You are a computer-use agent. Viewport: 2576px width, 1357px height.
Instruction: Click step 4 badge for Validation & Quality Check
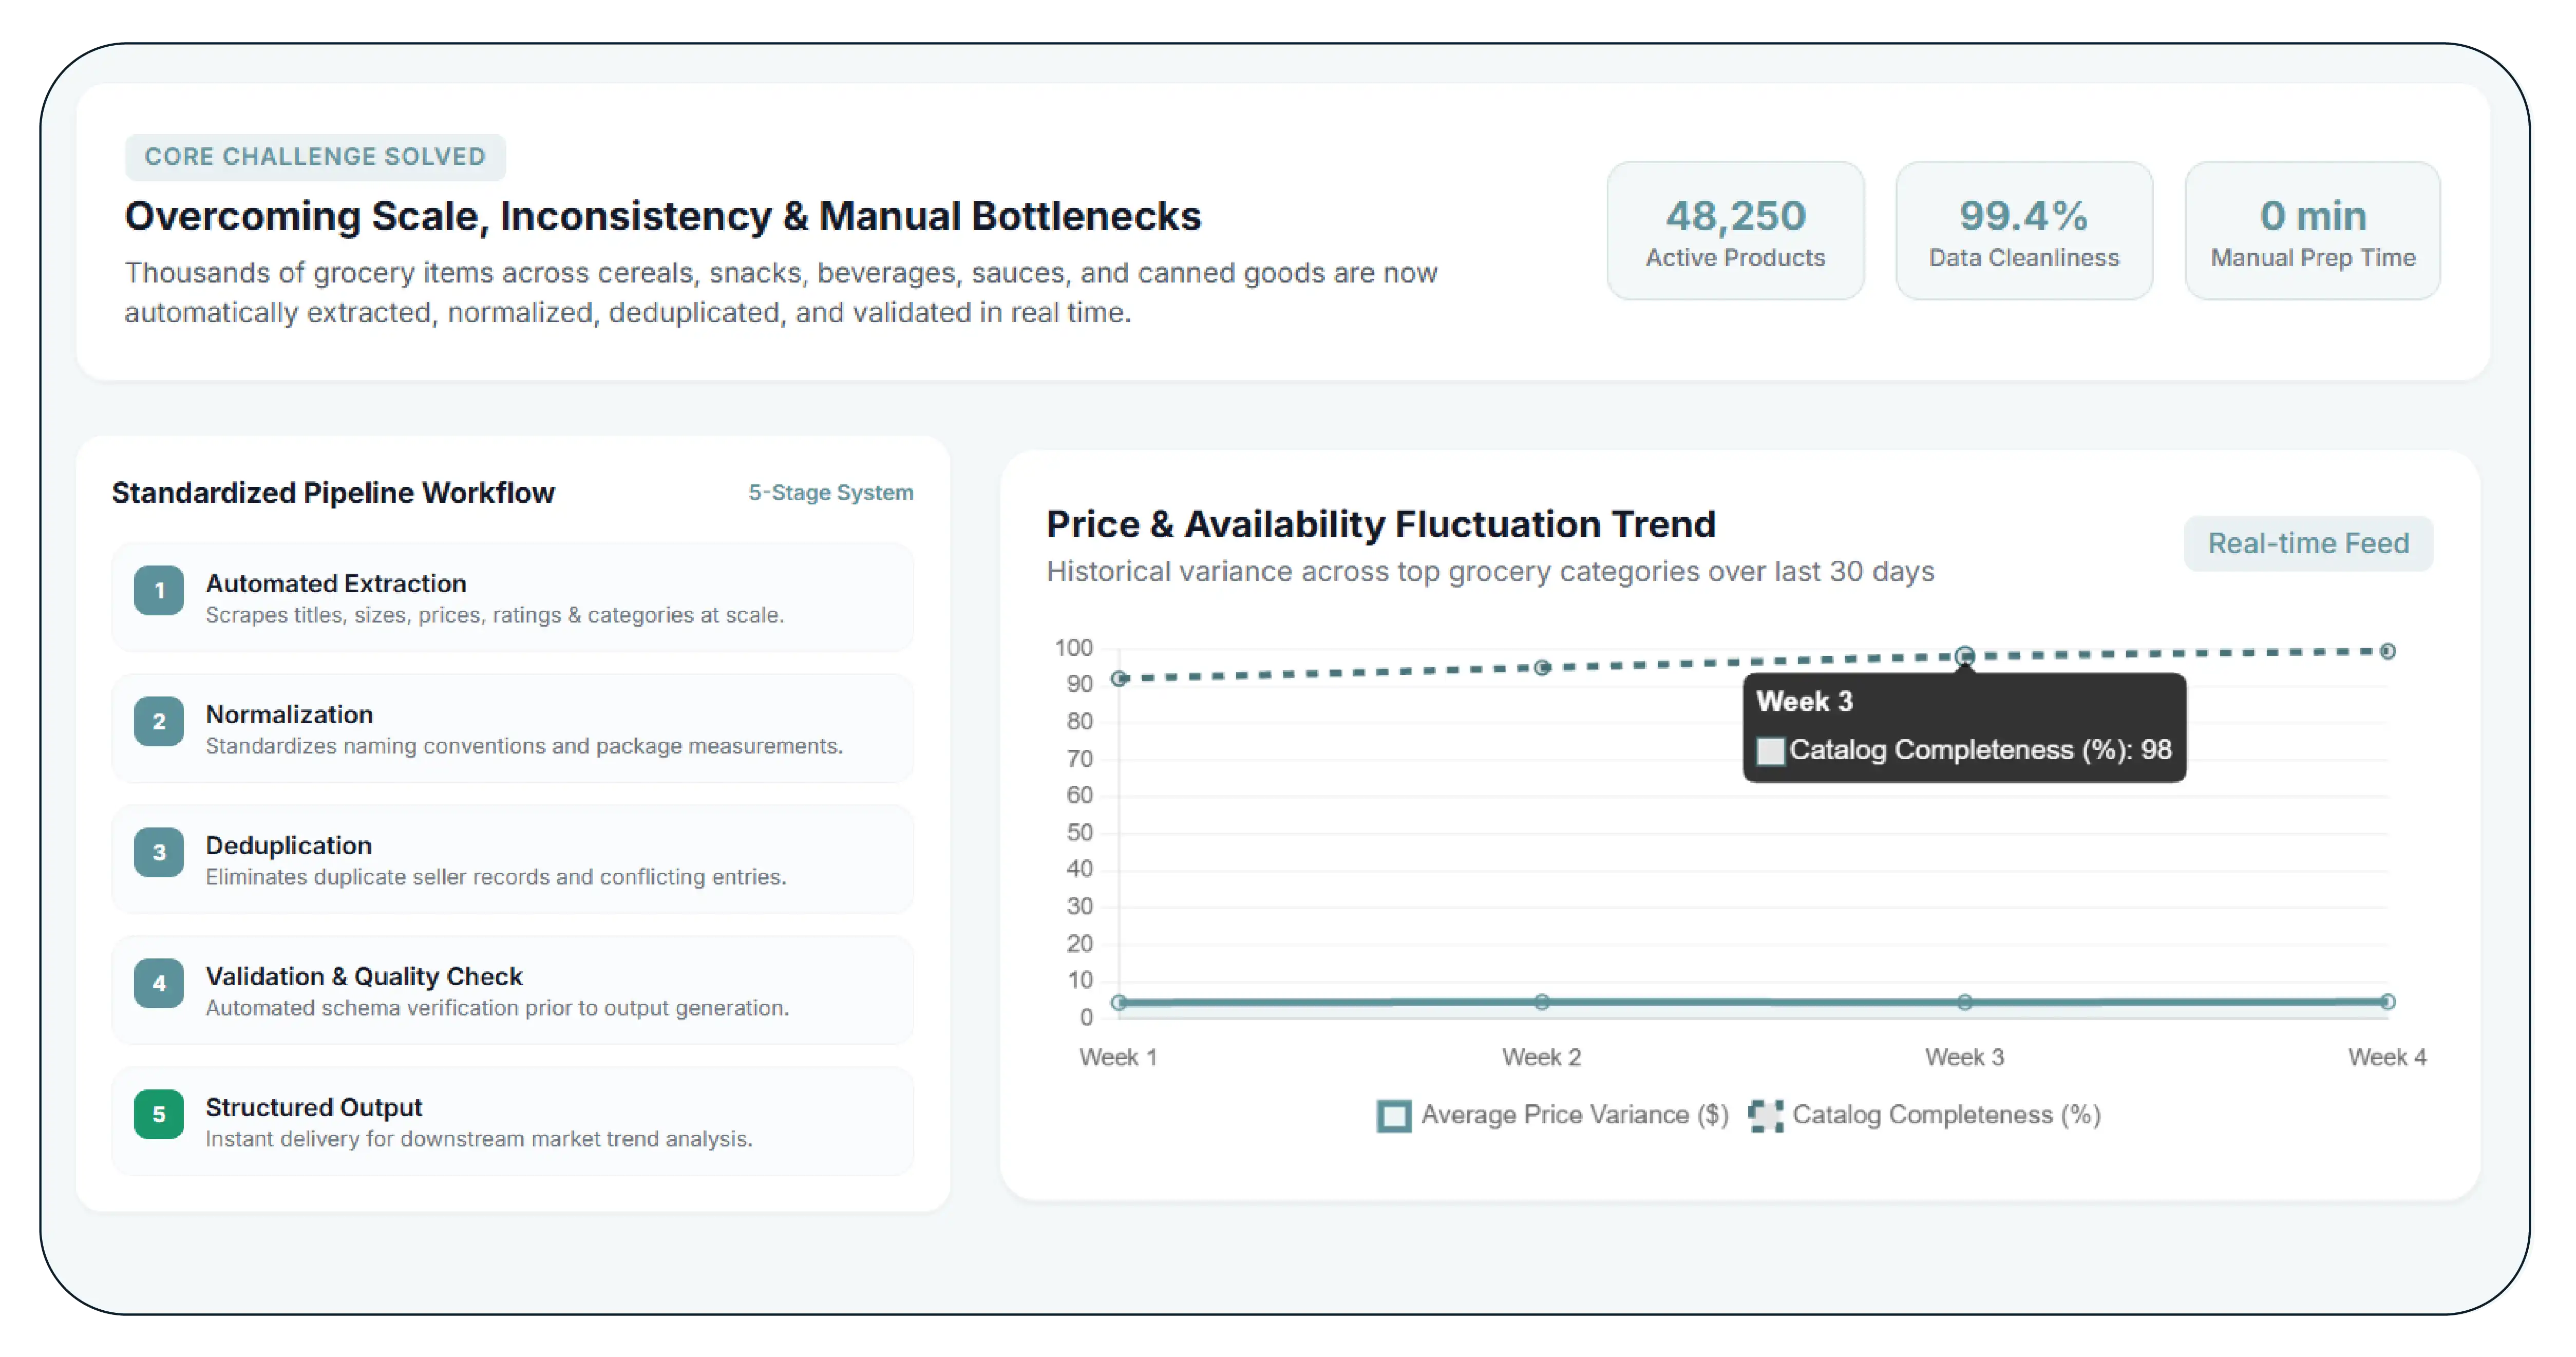159,984
